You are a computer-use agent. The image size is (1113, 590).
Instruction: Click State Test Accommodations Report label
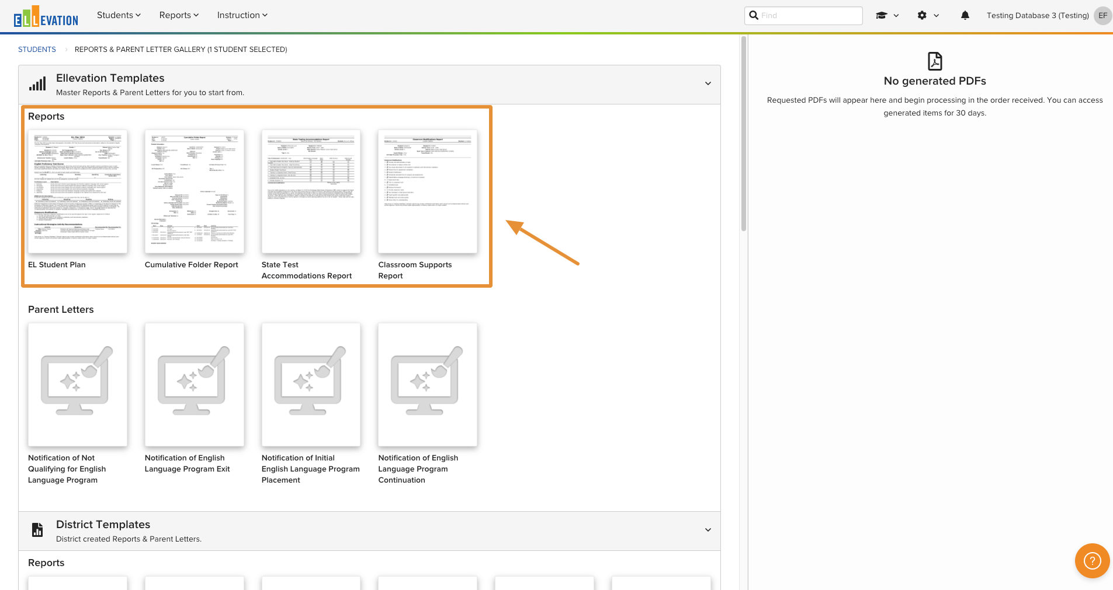click(307, 270)
